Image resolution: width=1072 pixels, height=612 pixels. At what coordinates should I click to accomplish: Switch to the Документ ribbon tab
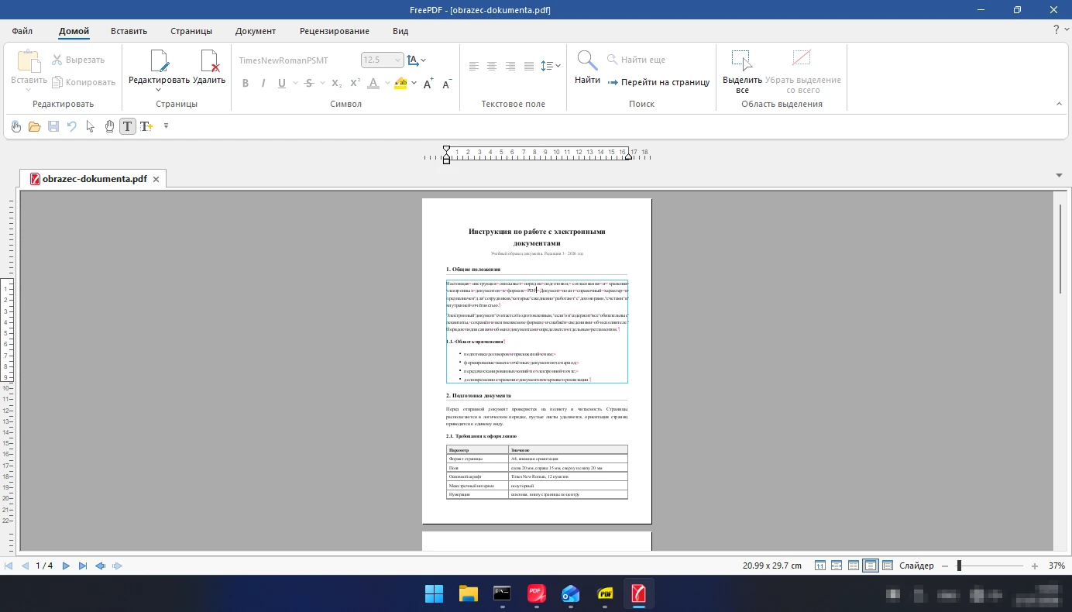pos(256,32)
